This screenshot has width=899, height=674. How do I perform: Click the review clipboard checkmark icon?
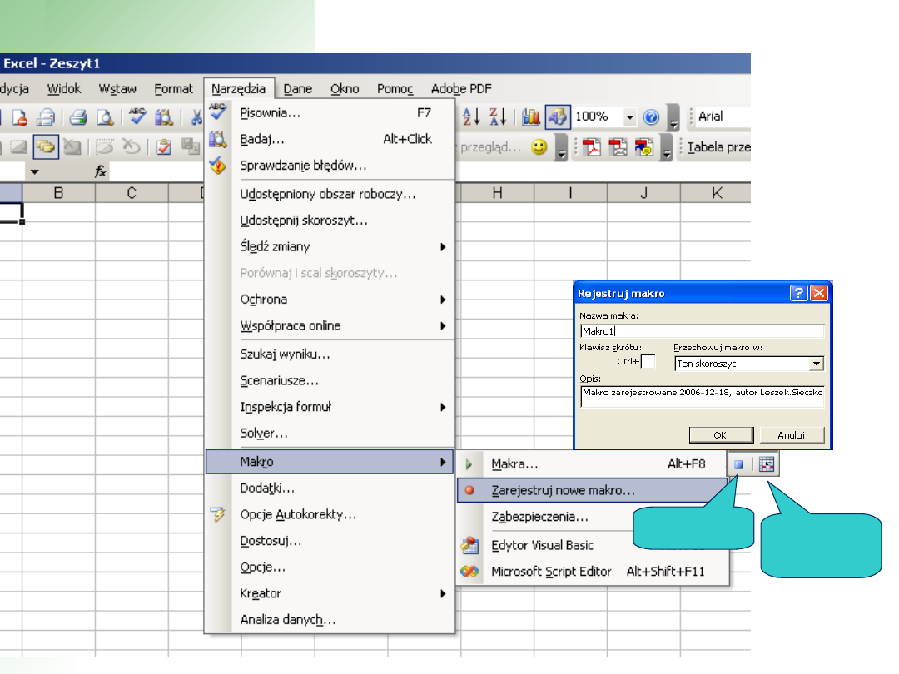(x=164, y=147)
